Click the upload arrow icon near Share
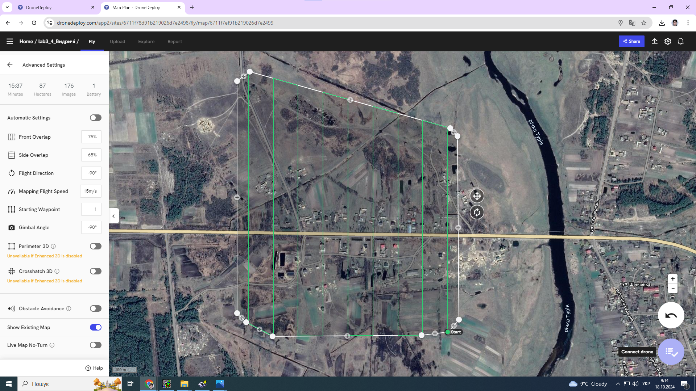This screenshot has height=391, width=696. (655, 41)
